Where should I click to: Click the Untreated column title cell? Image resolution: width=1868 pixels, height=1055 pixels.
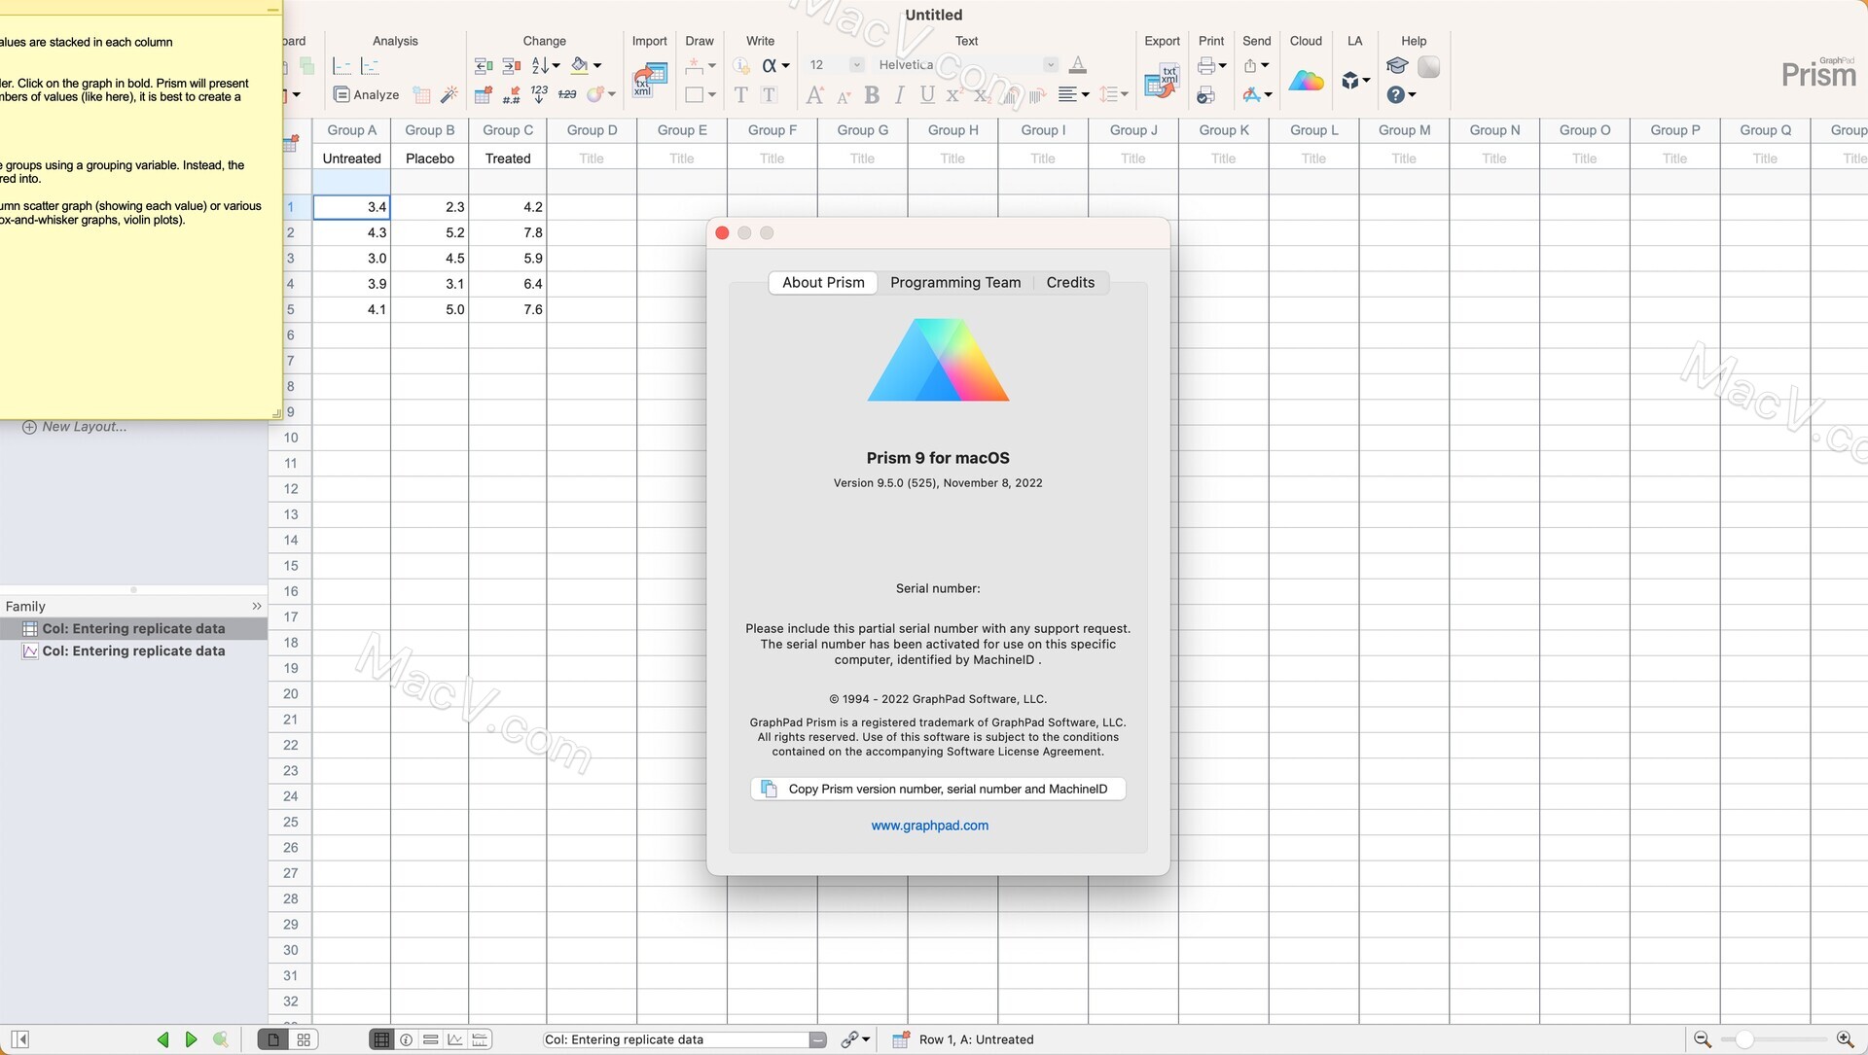[x=351, y=158]
